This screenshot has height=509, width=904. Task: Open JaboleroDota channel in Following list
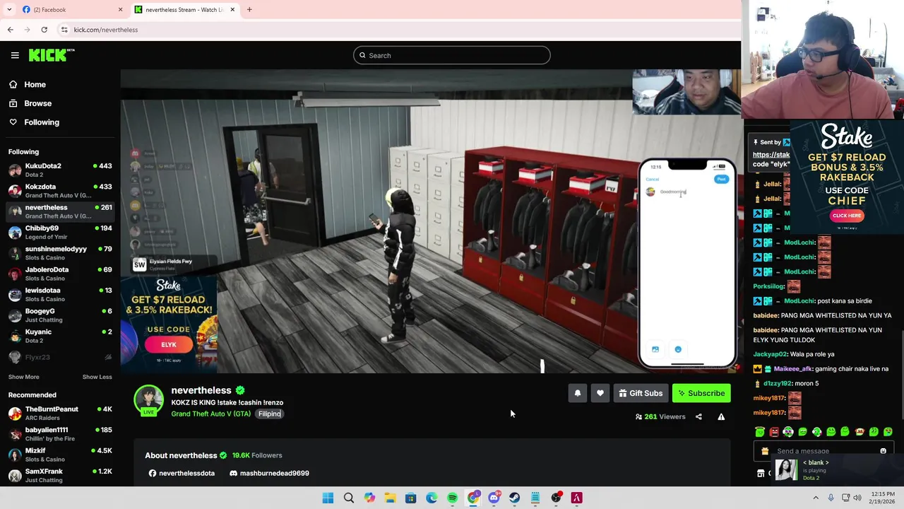pos(60,274)
